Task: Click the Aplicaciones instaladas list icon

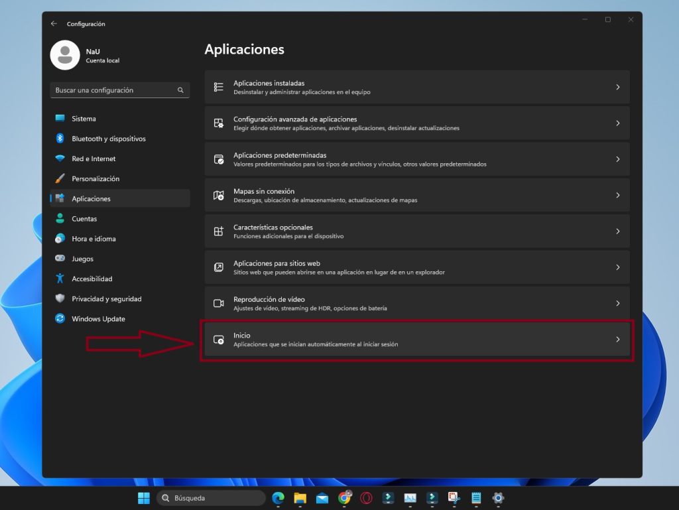Action: click(218, 87)
